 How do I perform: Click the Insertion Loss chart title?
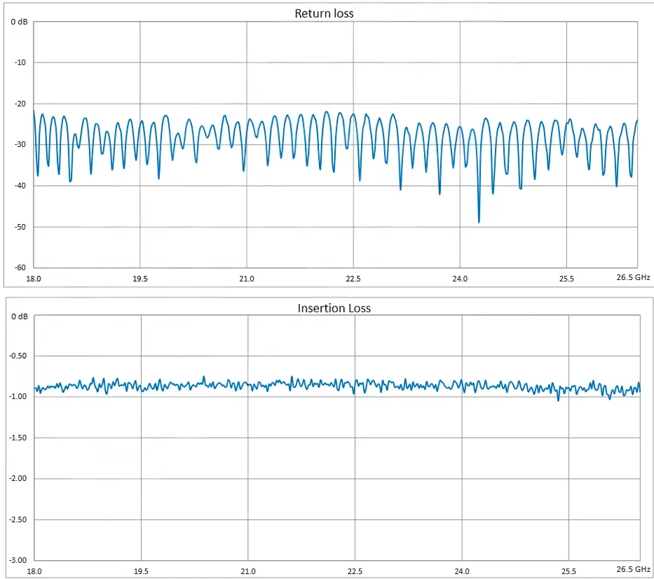334,308
